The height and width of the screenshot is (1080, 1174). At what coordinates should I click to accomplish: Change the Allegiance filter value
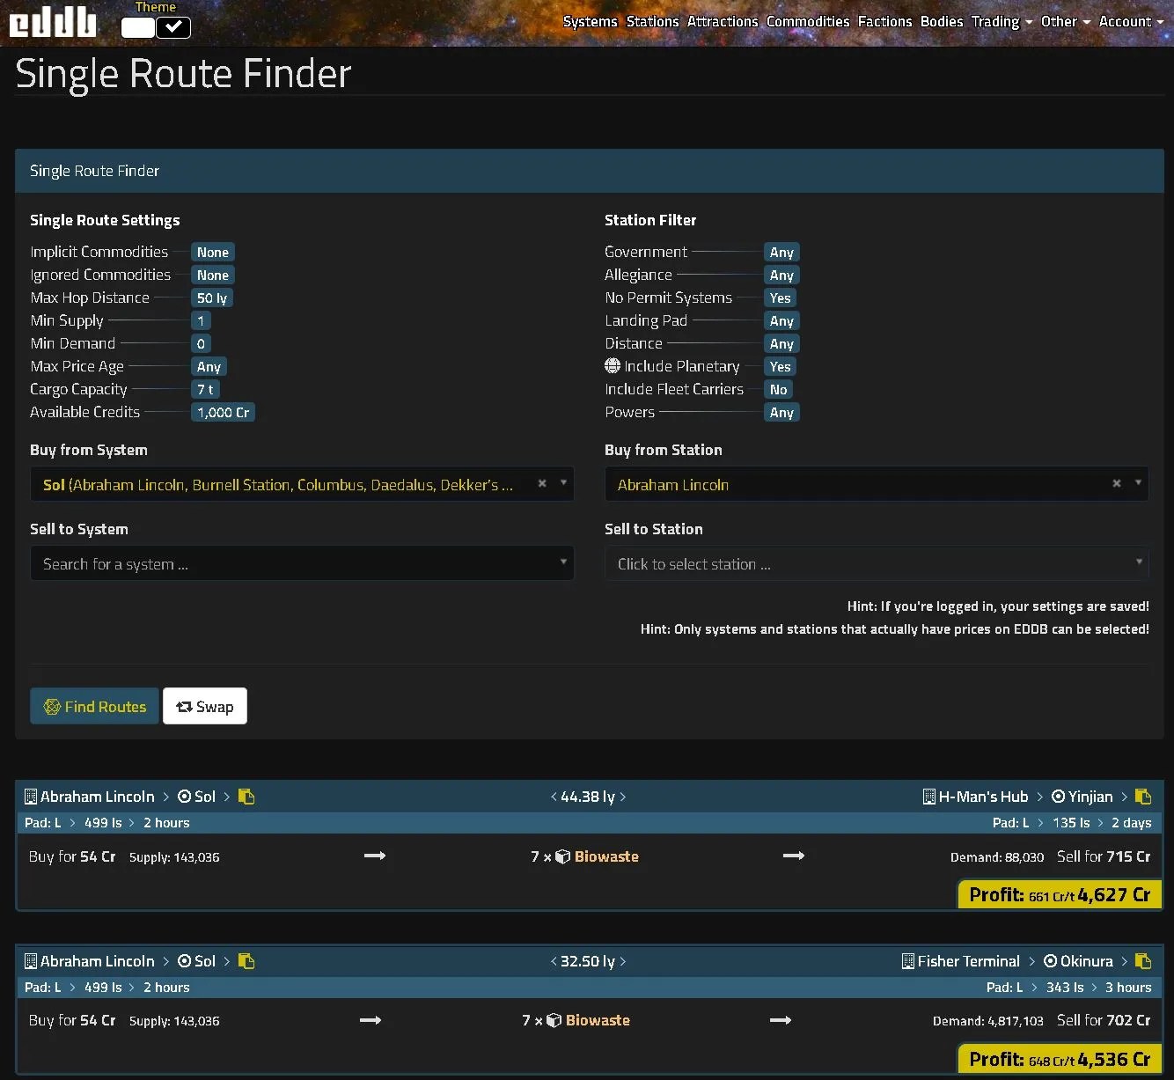781,276
